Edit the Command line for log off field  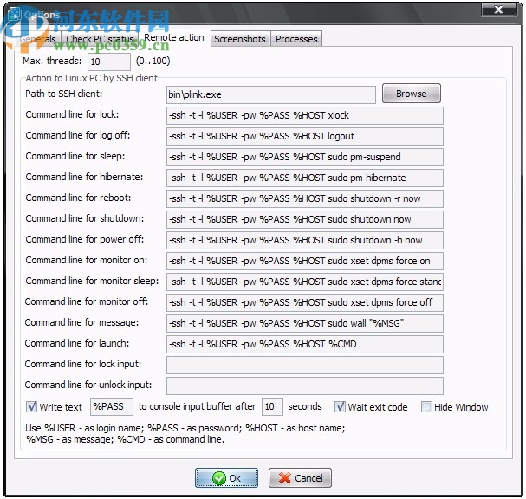coord(305,137)
